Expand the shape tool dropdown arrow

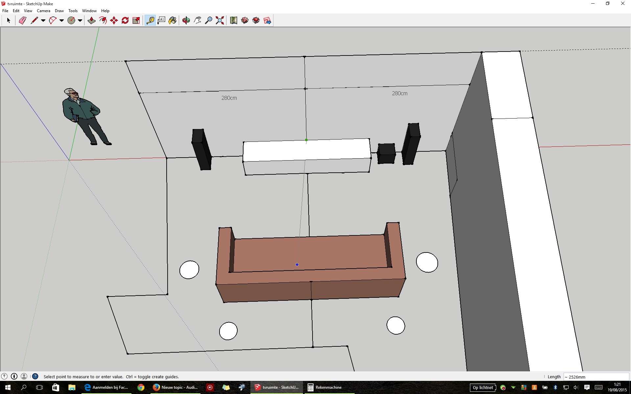coord(80,20)
